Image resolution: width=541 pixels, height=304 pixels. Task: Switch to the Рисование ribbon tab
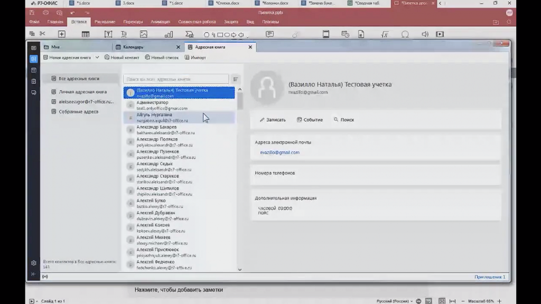coord(105,22)
